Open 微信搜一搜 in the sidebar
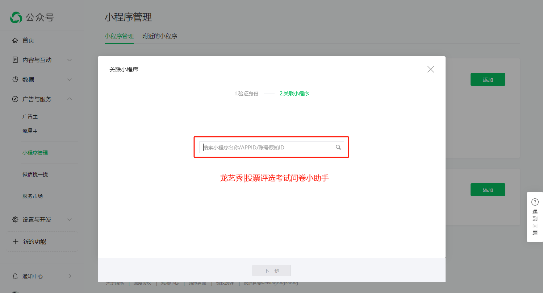This screenshot has height=293, width=543. pos(35,174)
